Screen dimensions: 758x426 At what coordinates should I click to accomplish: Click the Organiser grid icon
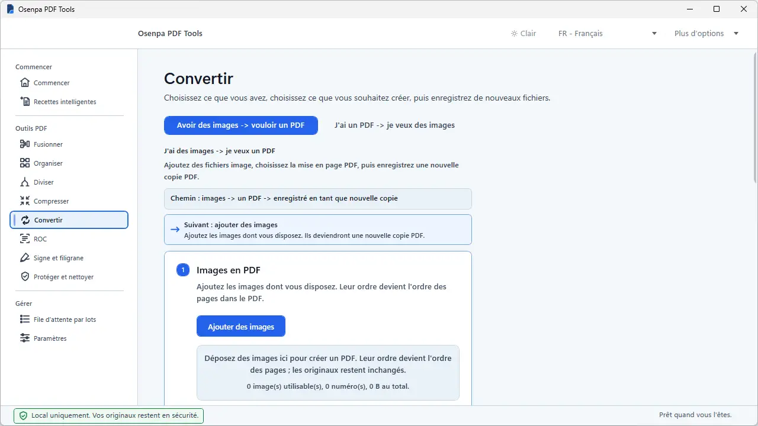pyautogui.click(x=25, y=163)
